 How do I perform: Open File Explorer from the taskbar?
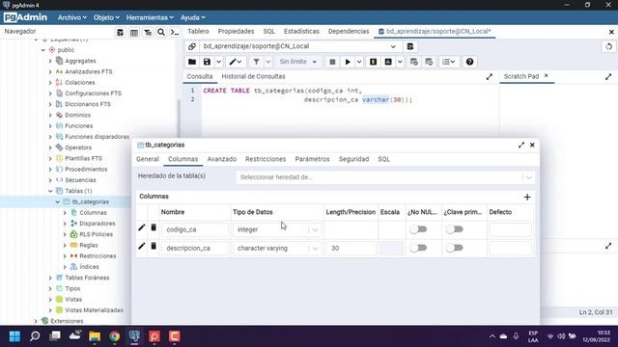(95, 336)
